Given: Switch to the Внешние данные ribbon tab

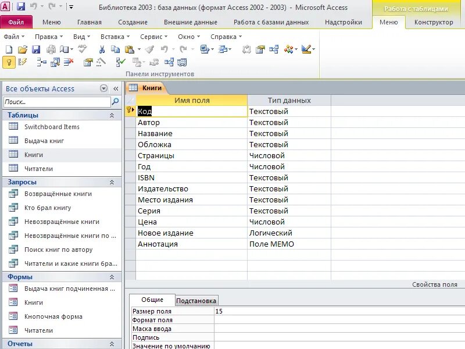Looking at the screenshot, I should pyautogui.click(x=191, y=22).
